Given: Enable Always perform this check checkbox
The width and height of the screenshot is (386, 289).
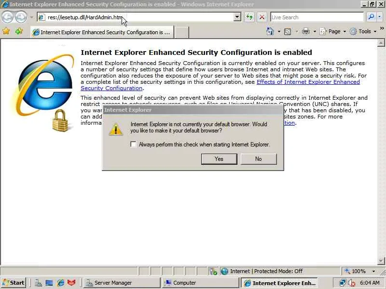Looking at the screenshot, I should pyautogui.click(x=133, y=144).
